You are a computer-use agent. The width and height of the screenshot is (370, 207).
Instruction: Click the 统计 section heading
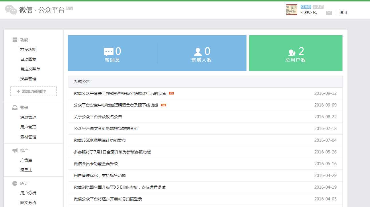click(24, 183)
